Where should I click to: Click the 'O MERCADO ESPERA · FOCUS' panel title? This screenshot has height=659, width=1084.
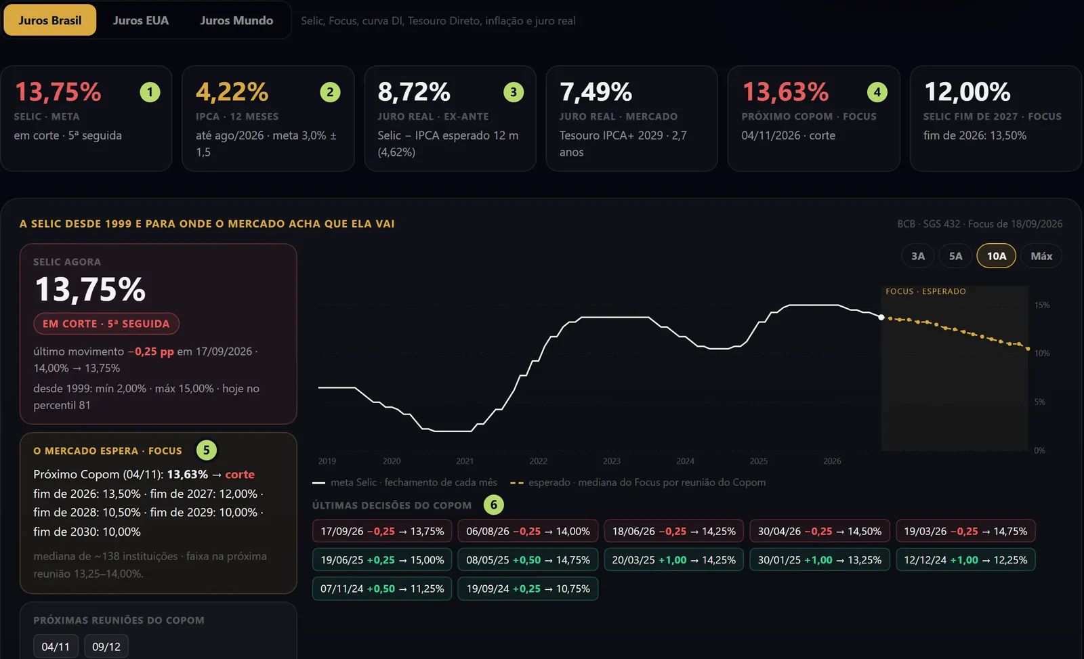[108, 451]
